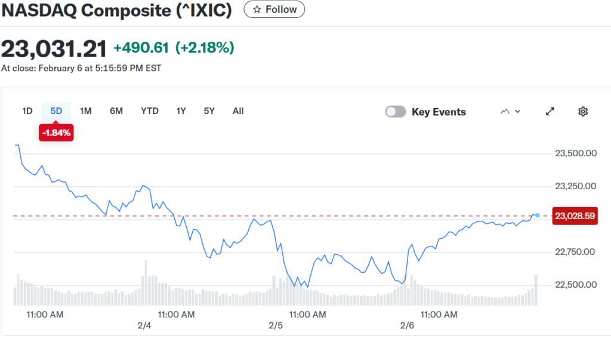This screenshot has height=339, width=611.
Task: Select the 5D time range
Action: pos(56,111)
